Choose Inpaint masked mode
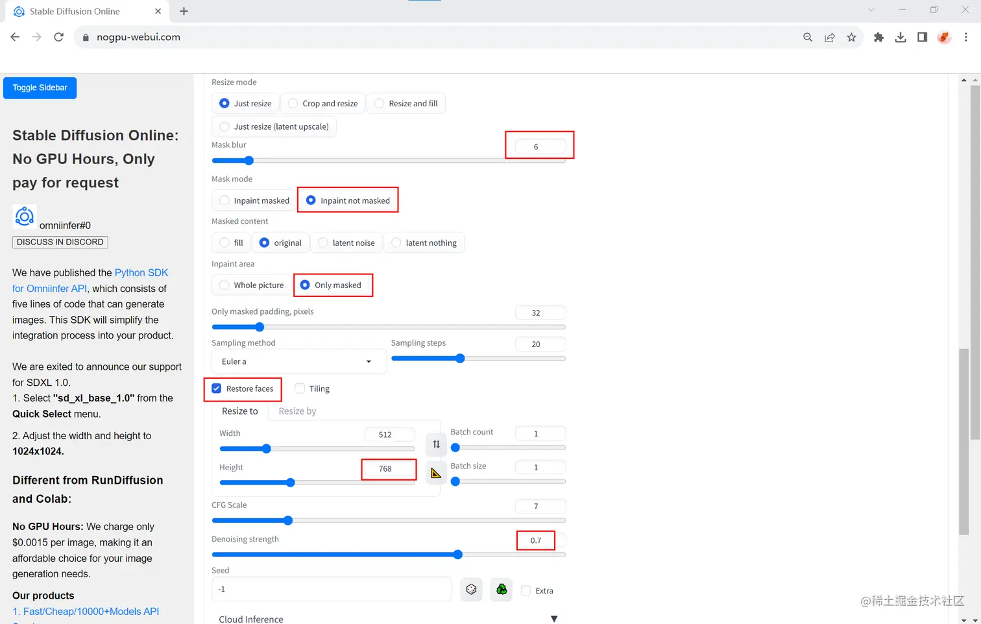The height and width of the screenshot is (624, 981). 254,200
